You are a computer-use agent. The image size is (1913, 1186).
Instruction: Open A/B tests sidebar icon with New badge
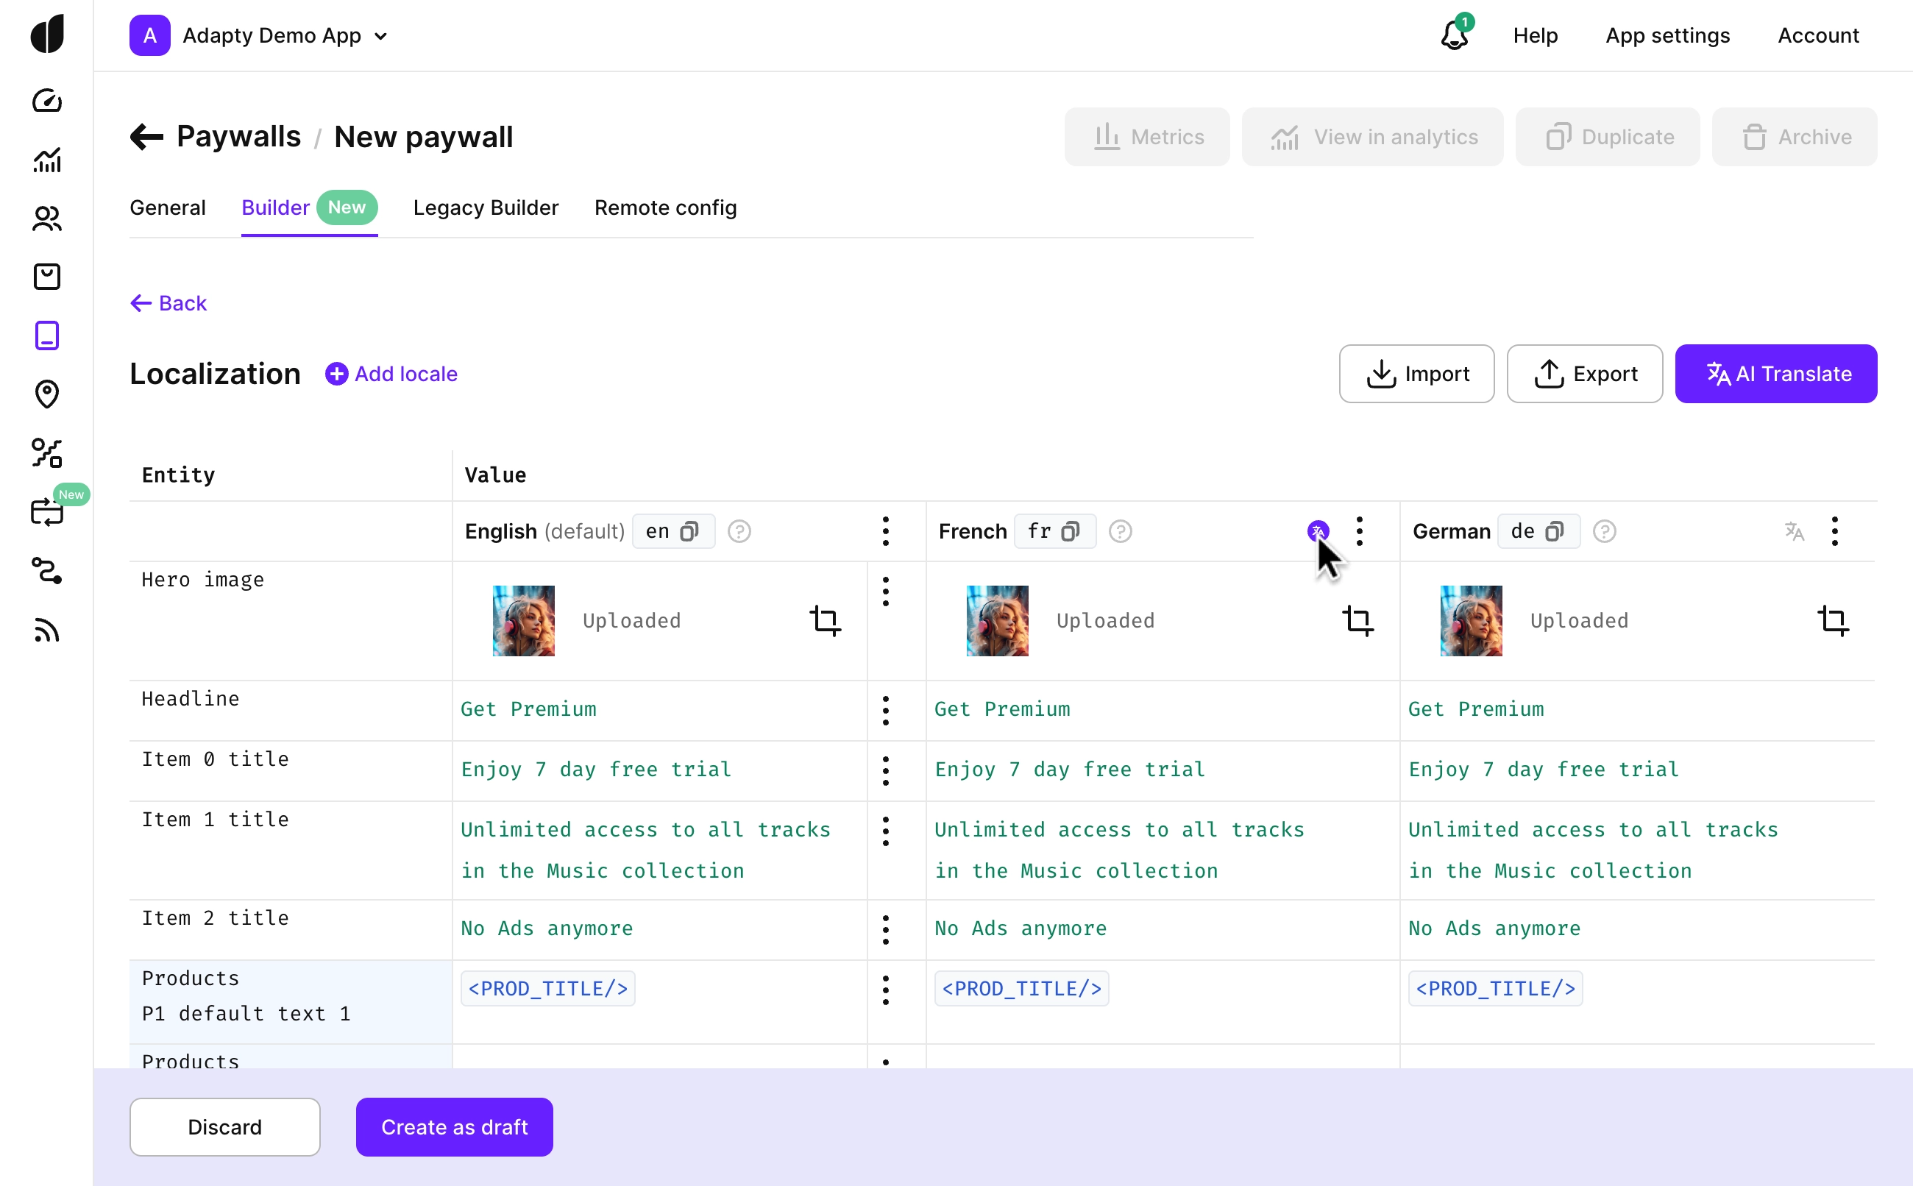tap(47, 511)
